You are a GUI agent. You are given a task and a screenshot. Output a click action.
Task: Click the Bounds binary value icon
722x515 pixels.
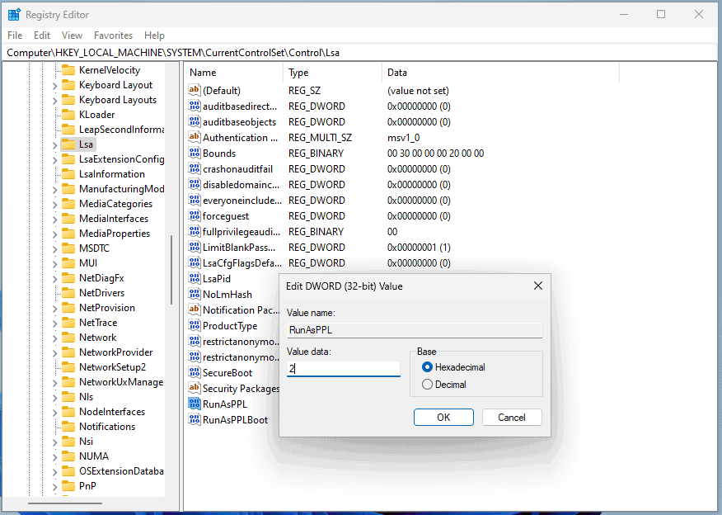tap(195, 153)
